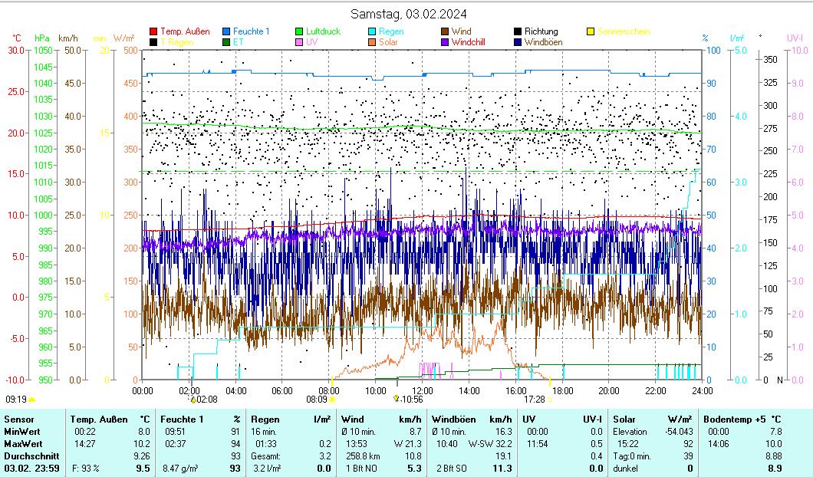The width and height of the screenshot is (813, 477).
Task: Click the Gesamt: rain total label
Action: [x=265, y=456]
